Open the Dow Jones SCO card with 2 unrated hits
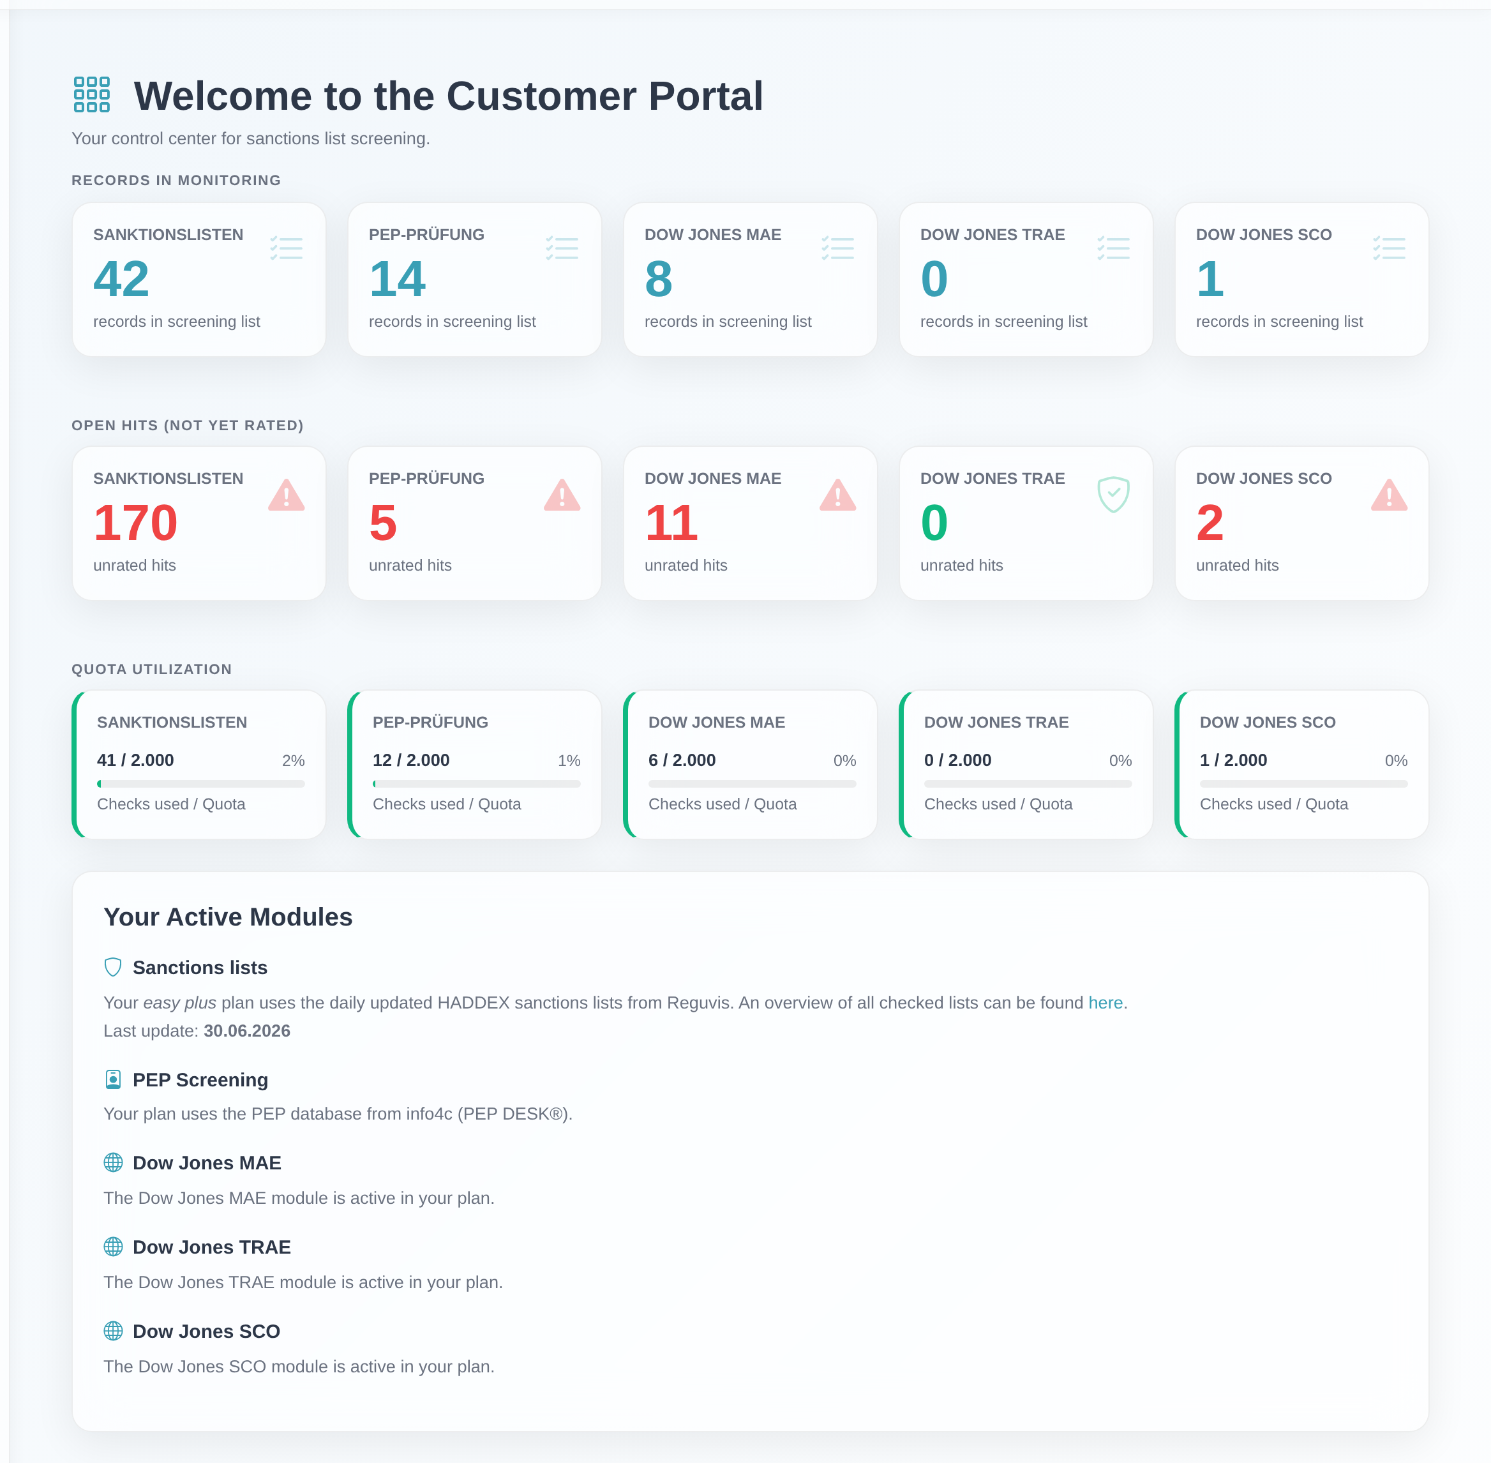The height and width of the screenshot is (1463, 1491). click(x=1302, y=523)
